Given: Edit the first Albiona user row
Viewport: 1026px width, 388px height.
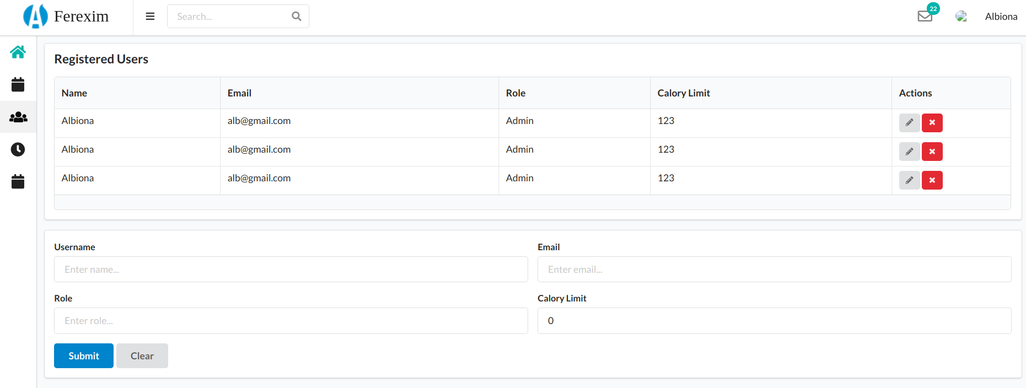Looking at the screenshot, I should pyautogui.click(x=909, y=123).
